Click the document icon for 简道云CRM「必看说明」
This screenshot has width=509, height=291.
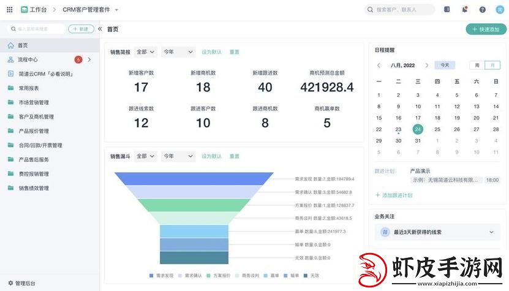pyautogui.click(x=10, y=74)
